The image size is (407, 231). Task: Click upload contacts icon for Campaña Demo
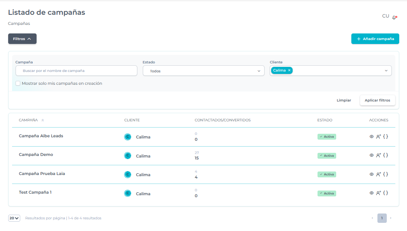coord(378,155)
